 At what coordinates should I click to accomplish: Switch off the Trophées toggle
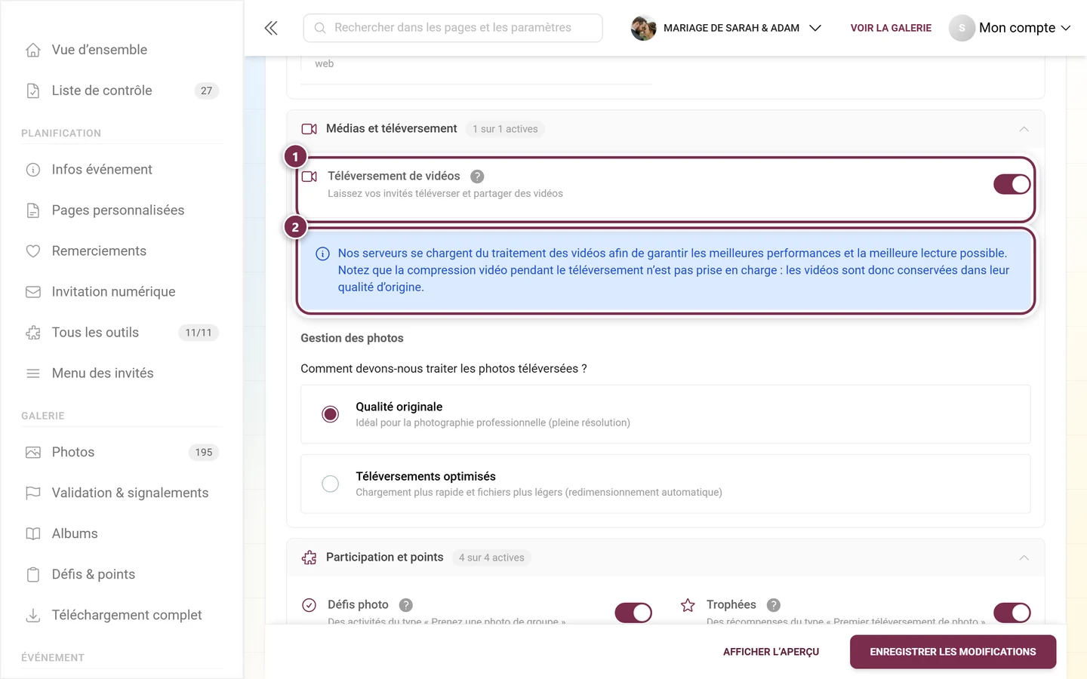point(1012,613)
